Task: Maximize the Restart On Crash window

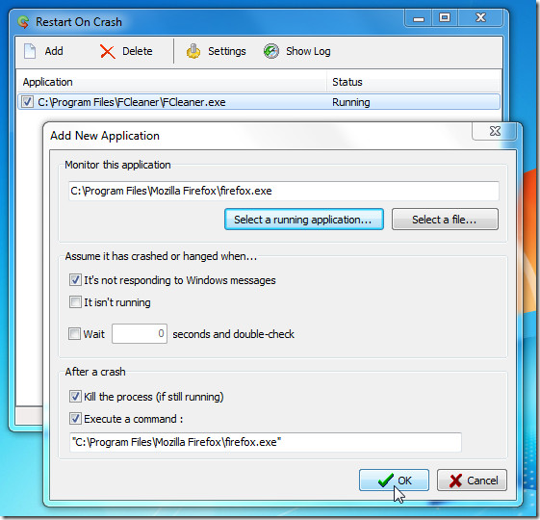Action: [x=445, y=18]
